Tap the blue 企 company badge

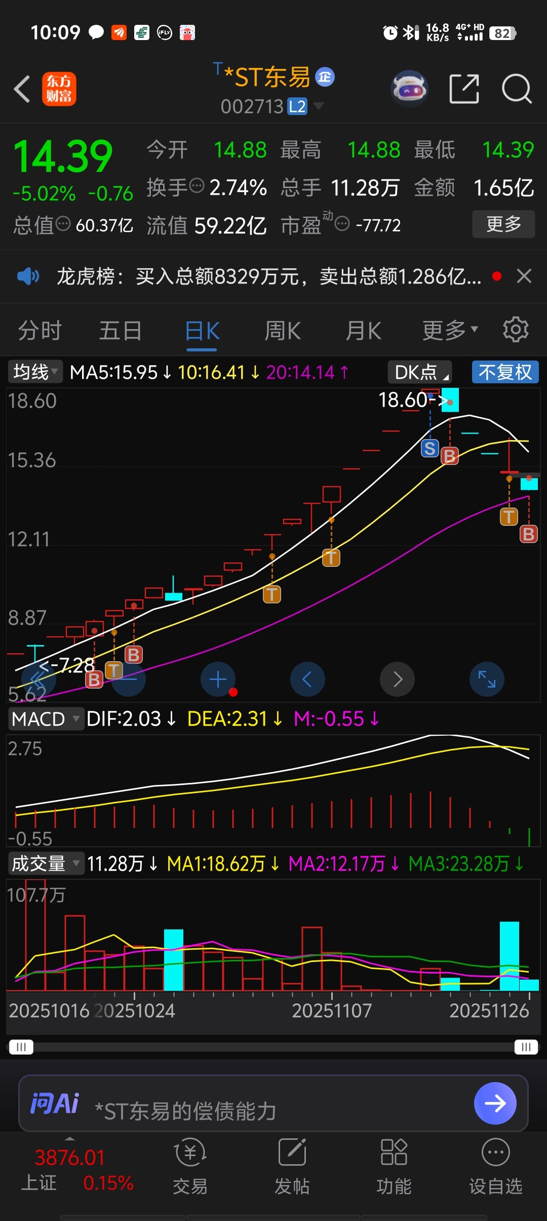click(325, 77)
